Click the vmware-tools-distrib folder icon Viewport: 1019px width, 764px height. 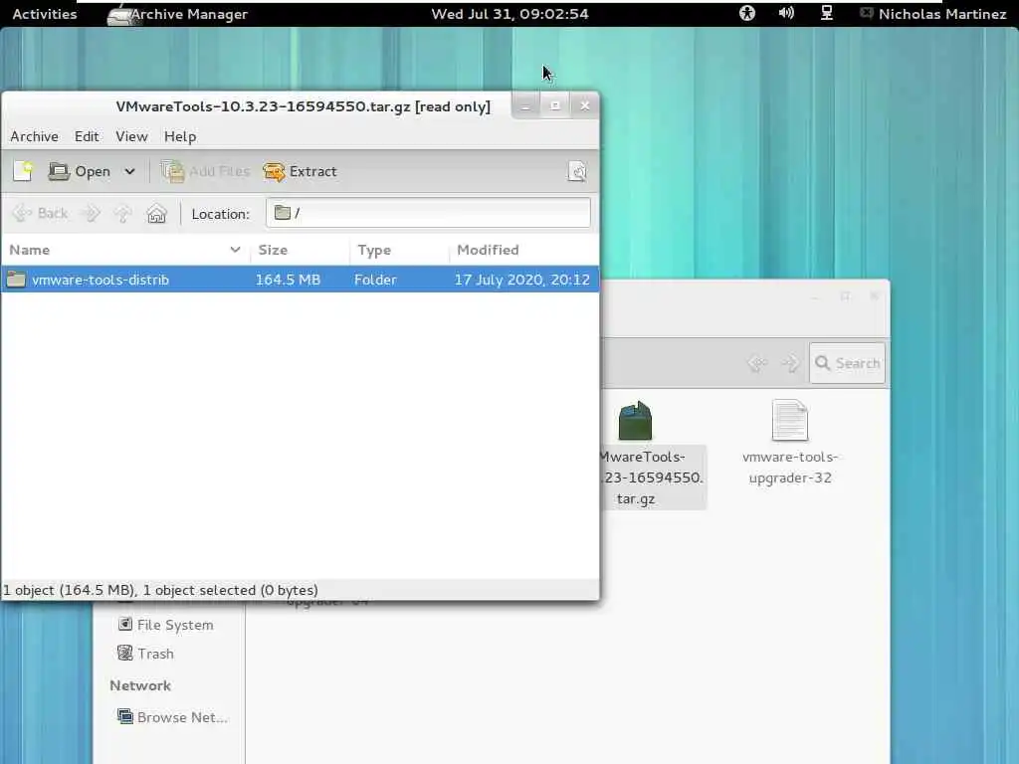pos(16,280)
